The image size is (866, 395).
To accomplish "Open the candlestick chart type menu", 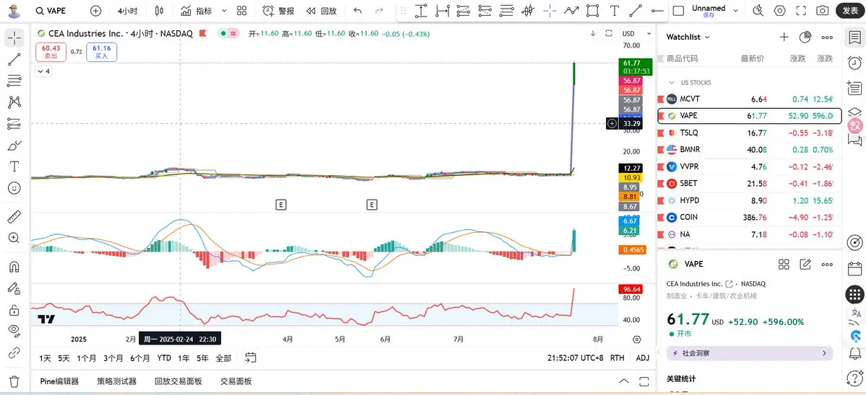I will coord(159,11).
